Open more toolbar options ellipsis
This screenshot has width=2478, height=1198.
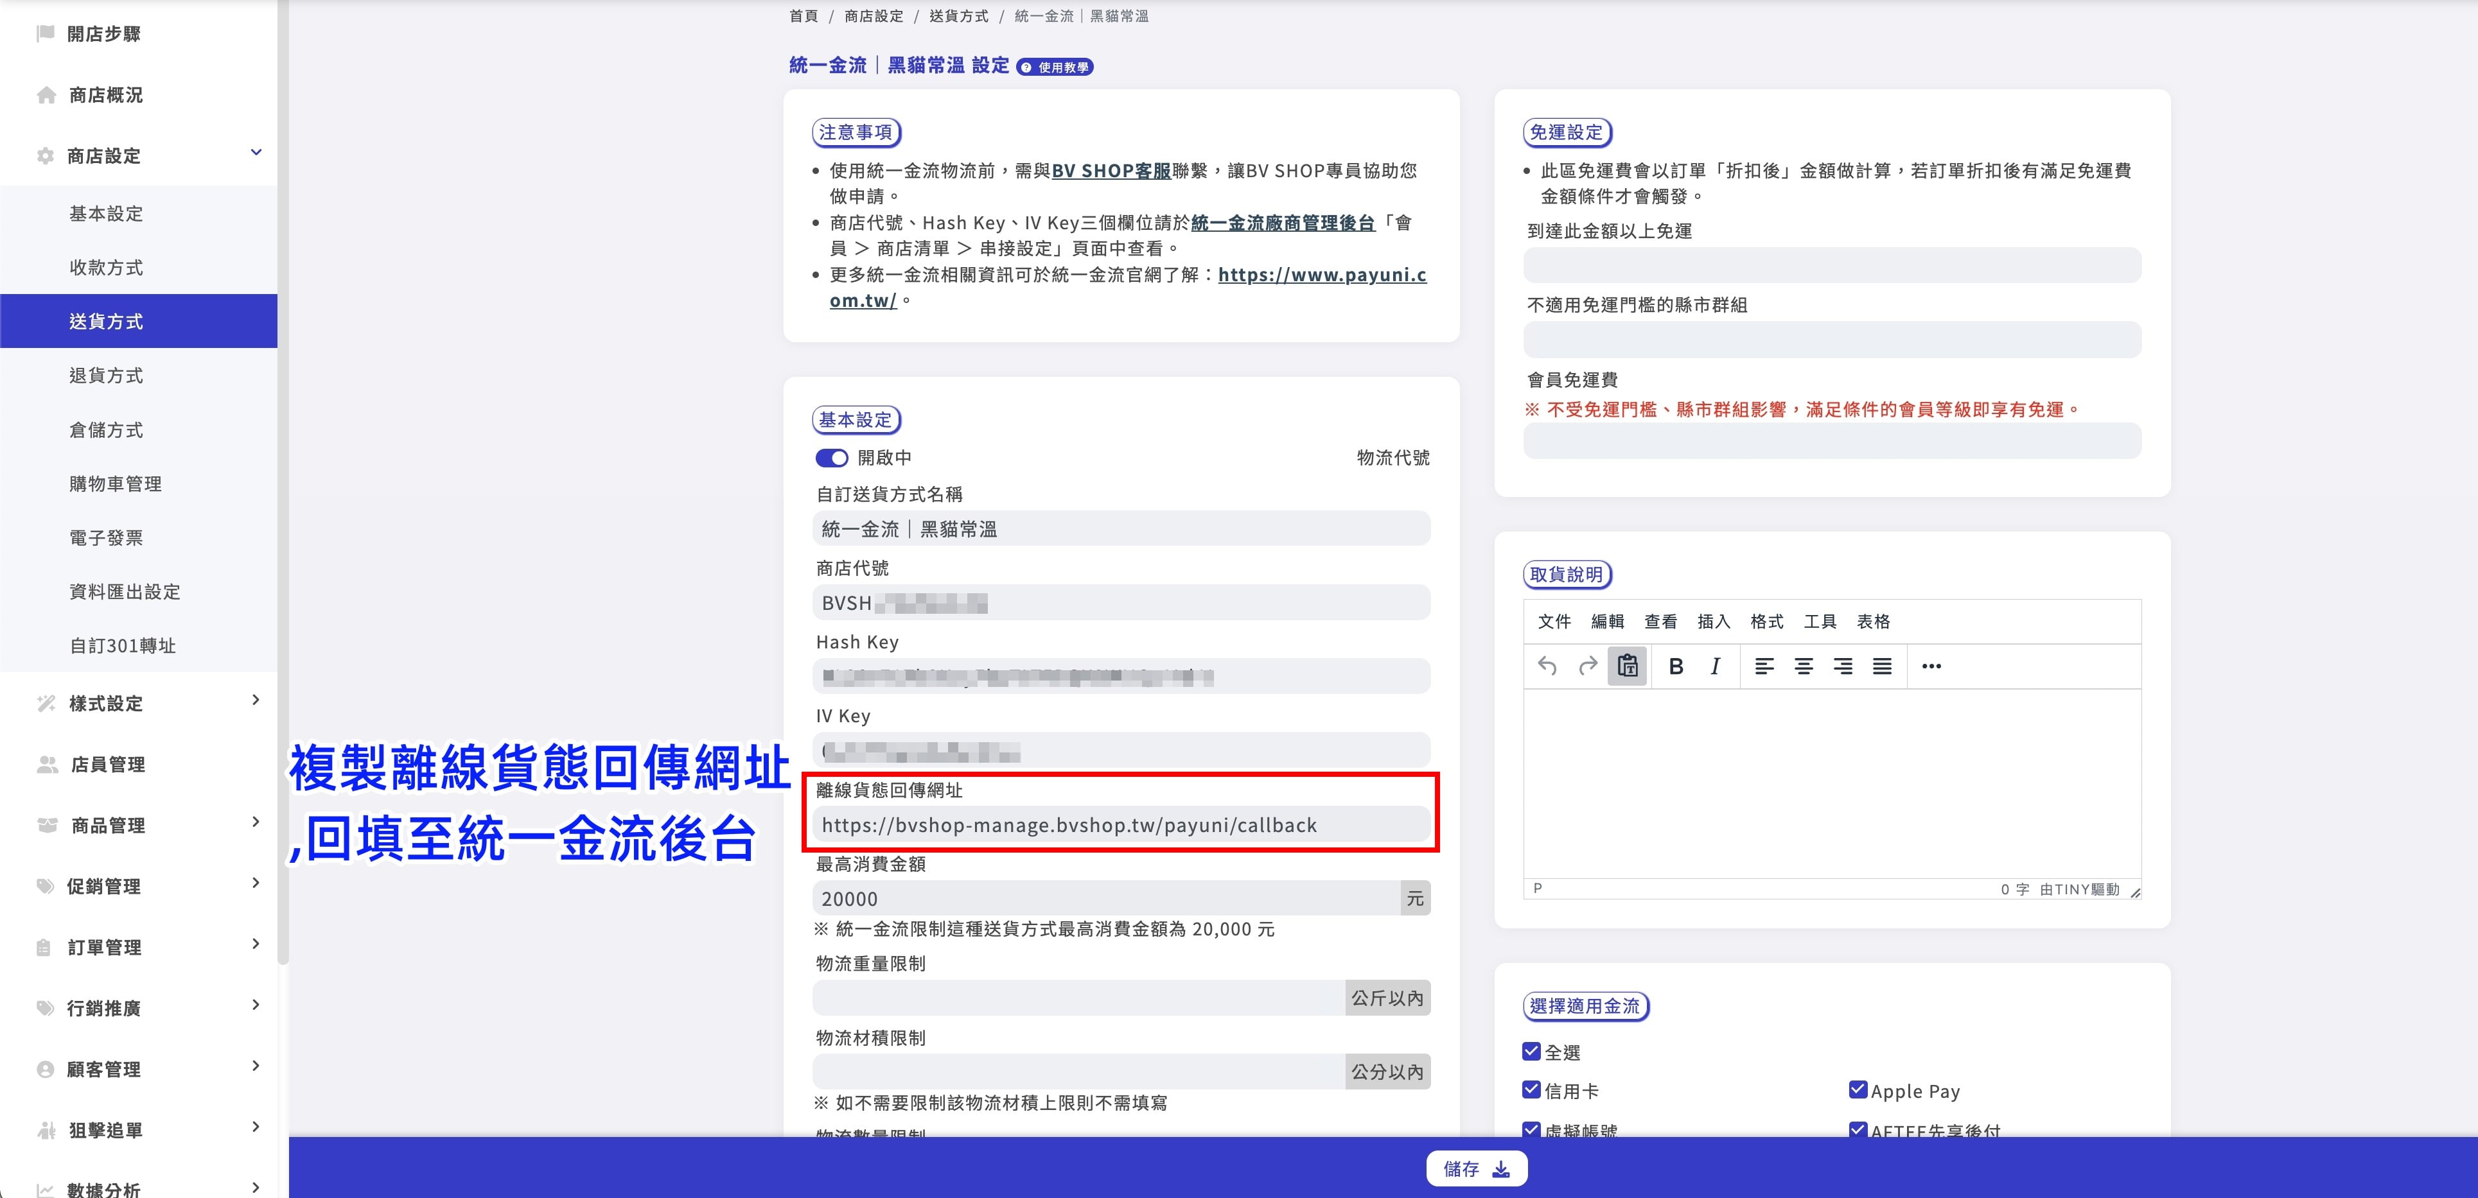point(1931,666)
